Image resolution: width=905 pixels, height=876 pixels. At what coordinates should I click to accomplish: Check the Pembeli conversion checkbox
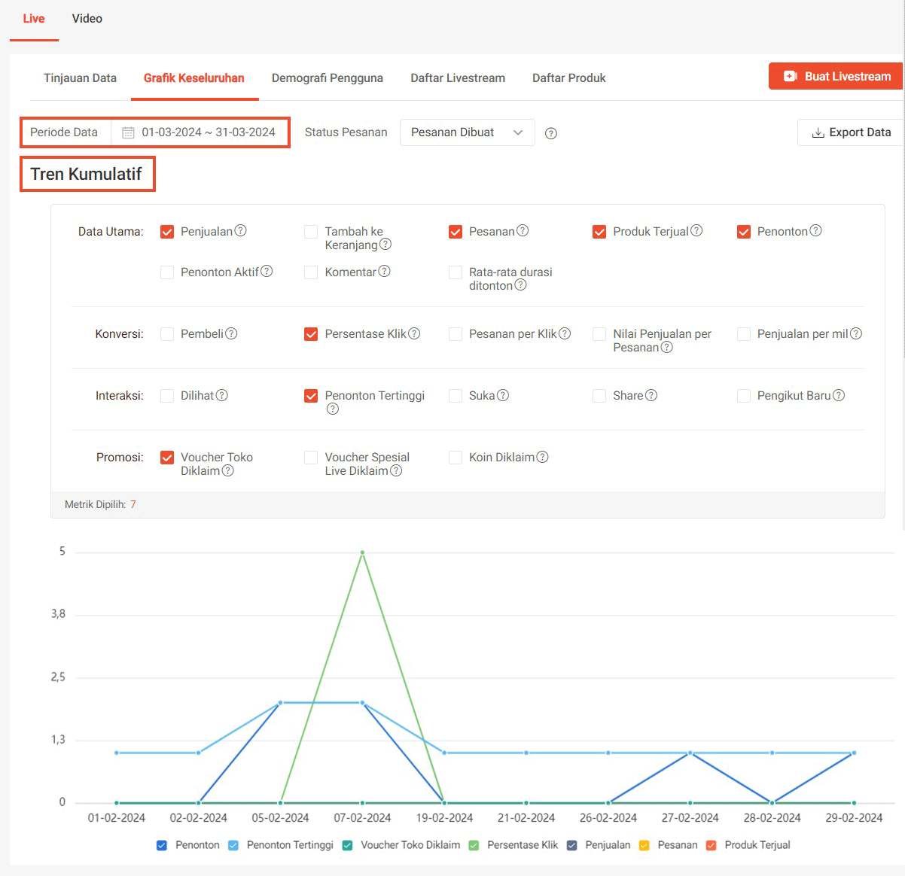[167, 334]
